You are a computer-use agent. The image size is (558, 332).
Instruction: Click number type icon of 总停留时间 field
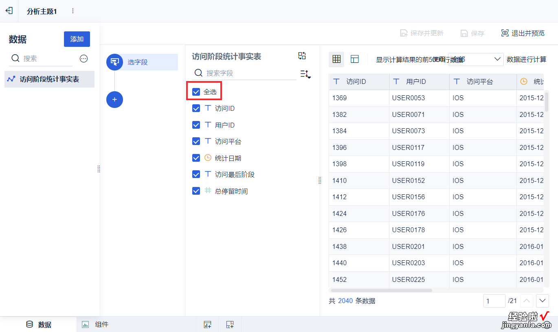pyautogui.click(x=208, y=191)
